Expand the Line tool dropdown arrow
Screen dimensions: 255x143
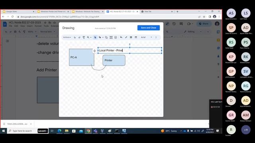coord(103,37)
